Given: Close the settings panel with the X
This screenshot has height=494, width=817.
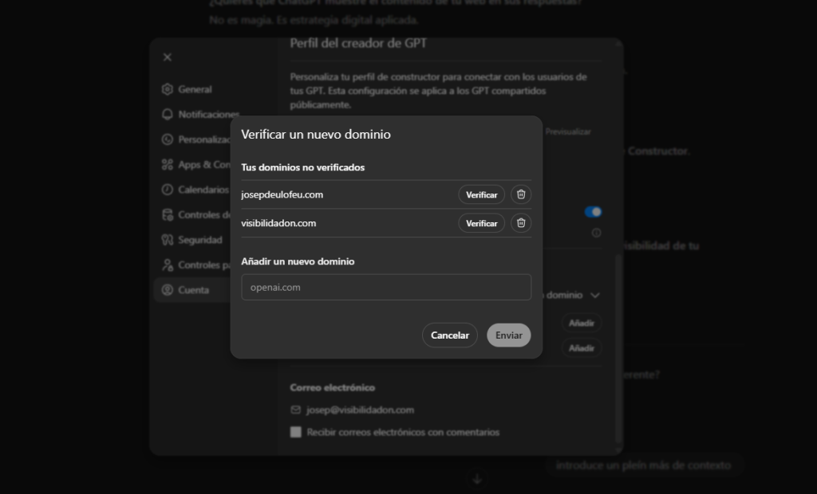Looking at the screenshot, I should pyautogui.click(x=168, y=57).
